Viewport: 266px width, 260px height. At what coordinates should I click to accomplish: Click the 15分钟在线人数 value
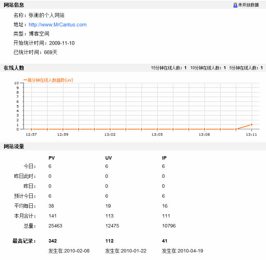185,68
